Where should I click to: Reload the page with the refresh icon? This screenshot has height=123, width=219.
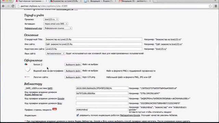click(13, 6)
